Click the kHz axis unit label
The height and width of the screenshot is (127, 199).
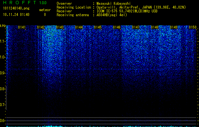click(x=3, y=26)
